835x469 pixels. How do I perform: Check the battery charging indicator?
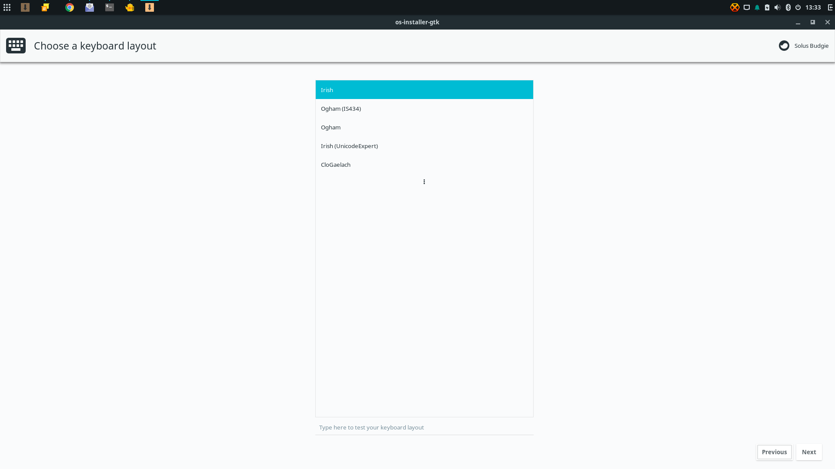pos(767,7)
